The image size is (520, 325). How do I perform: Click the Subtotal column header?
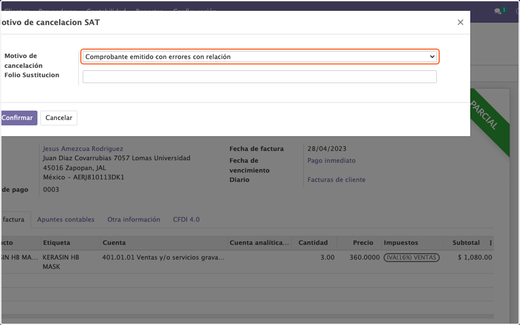point(466,243)
